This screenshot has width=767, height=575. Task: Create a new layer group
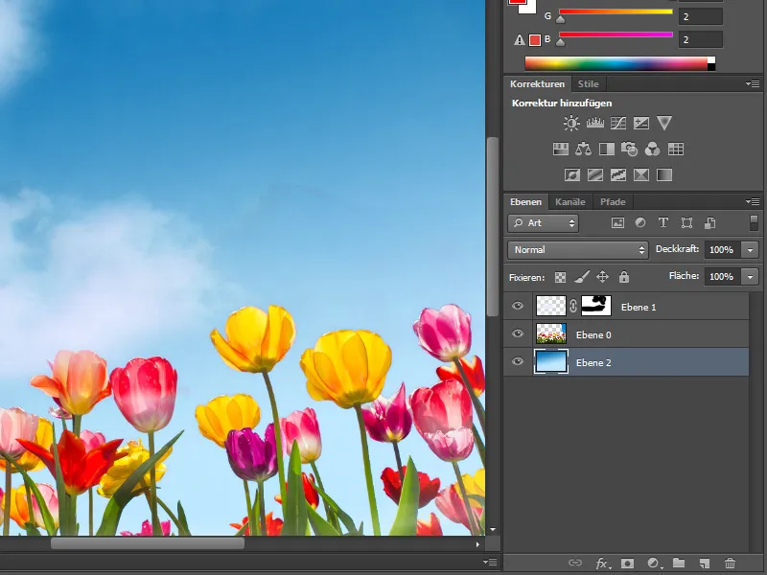tap(679, 563)
